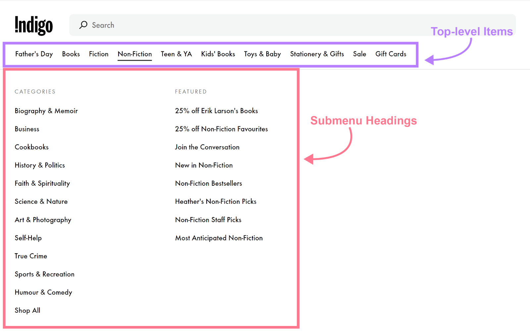Select New in Non-Fiction

(204, 165)
